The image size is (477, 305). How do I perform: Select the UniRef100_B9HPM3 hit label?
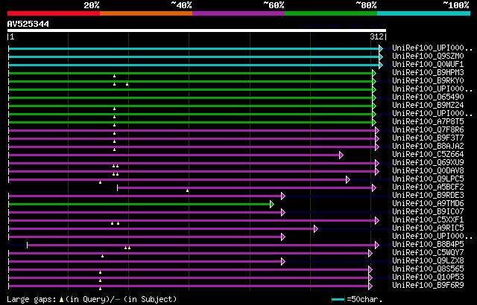(x=428, y=73)
